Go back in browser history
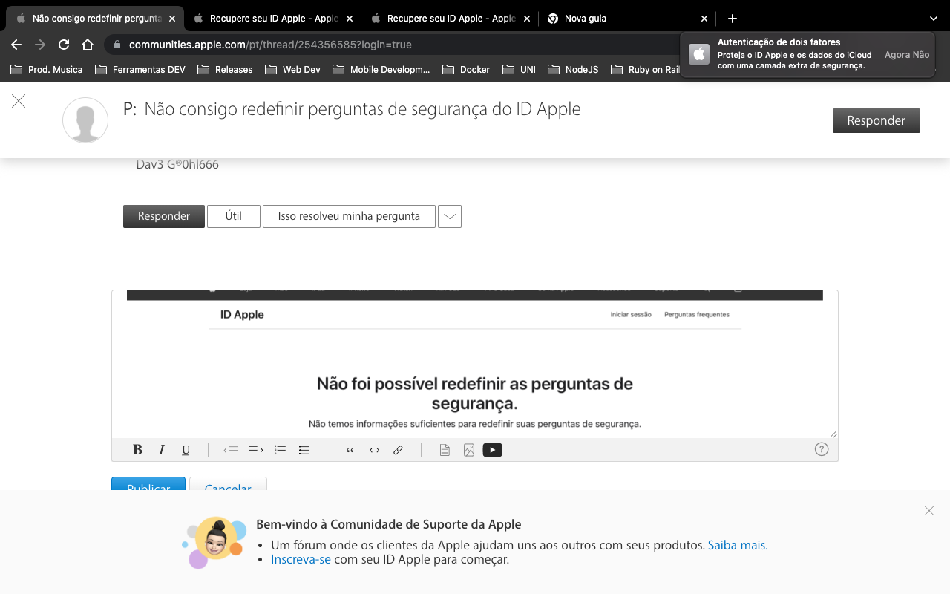 [16, 45]
